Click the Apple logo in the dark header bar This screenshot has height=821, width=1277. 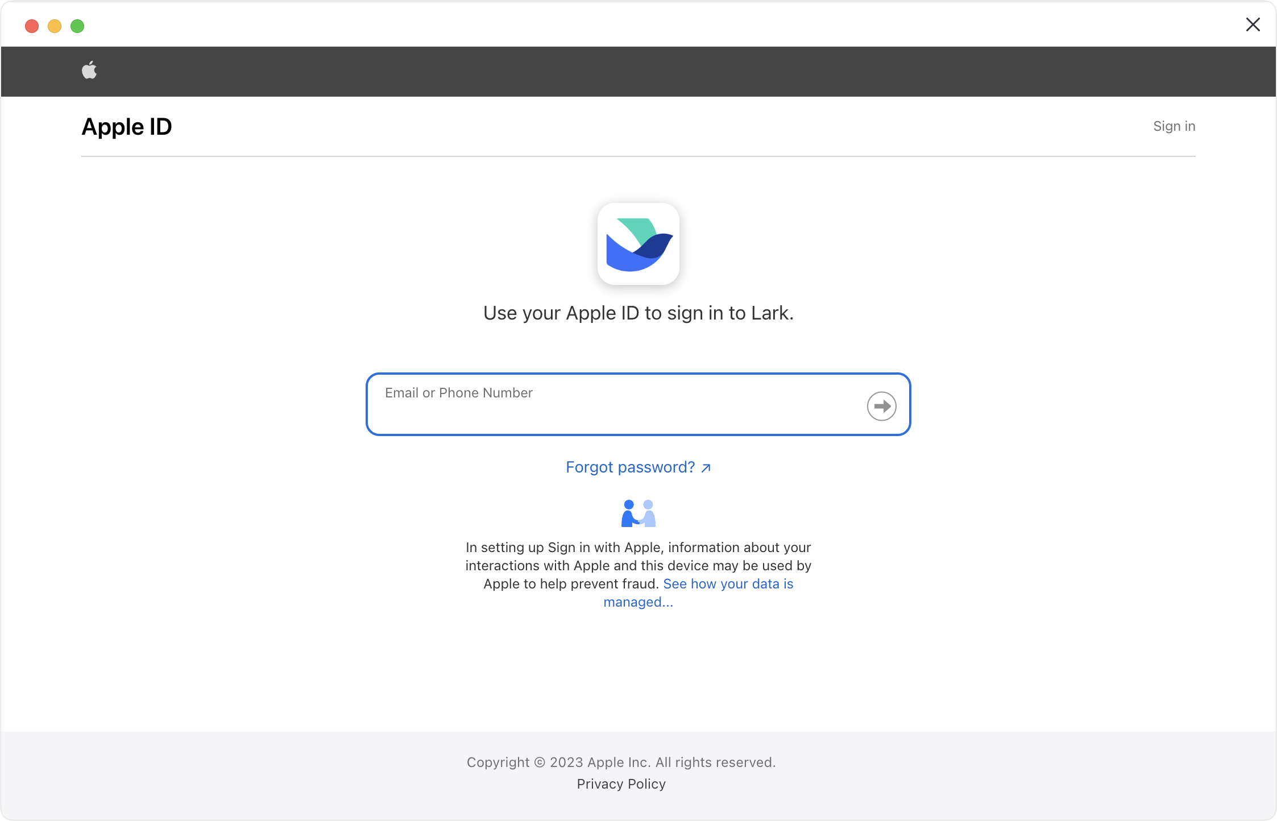(89, 70)
